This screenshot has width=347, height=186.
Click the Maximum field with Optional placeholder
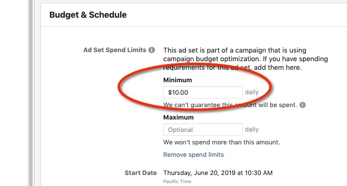tap(203, 130)
